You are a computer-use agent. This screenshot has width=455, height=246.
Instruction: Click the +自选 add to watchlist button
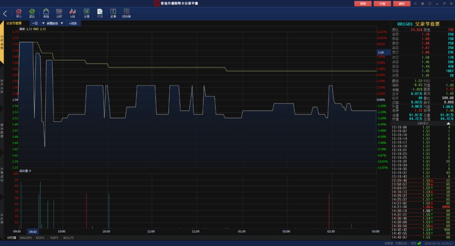point(73,23)
